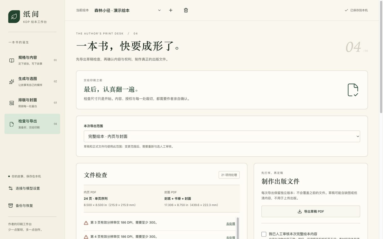Click the 第 4 页有效分辨率 warning text
The width and height of the screenshot is (383, 239).
point(124,237)
